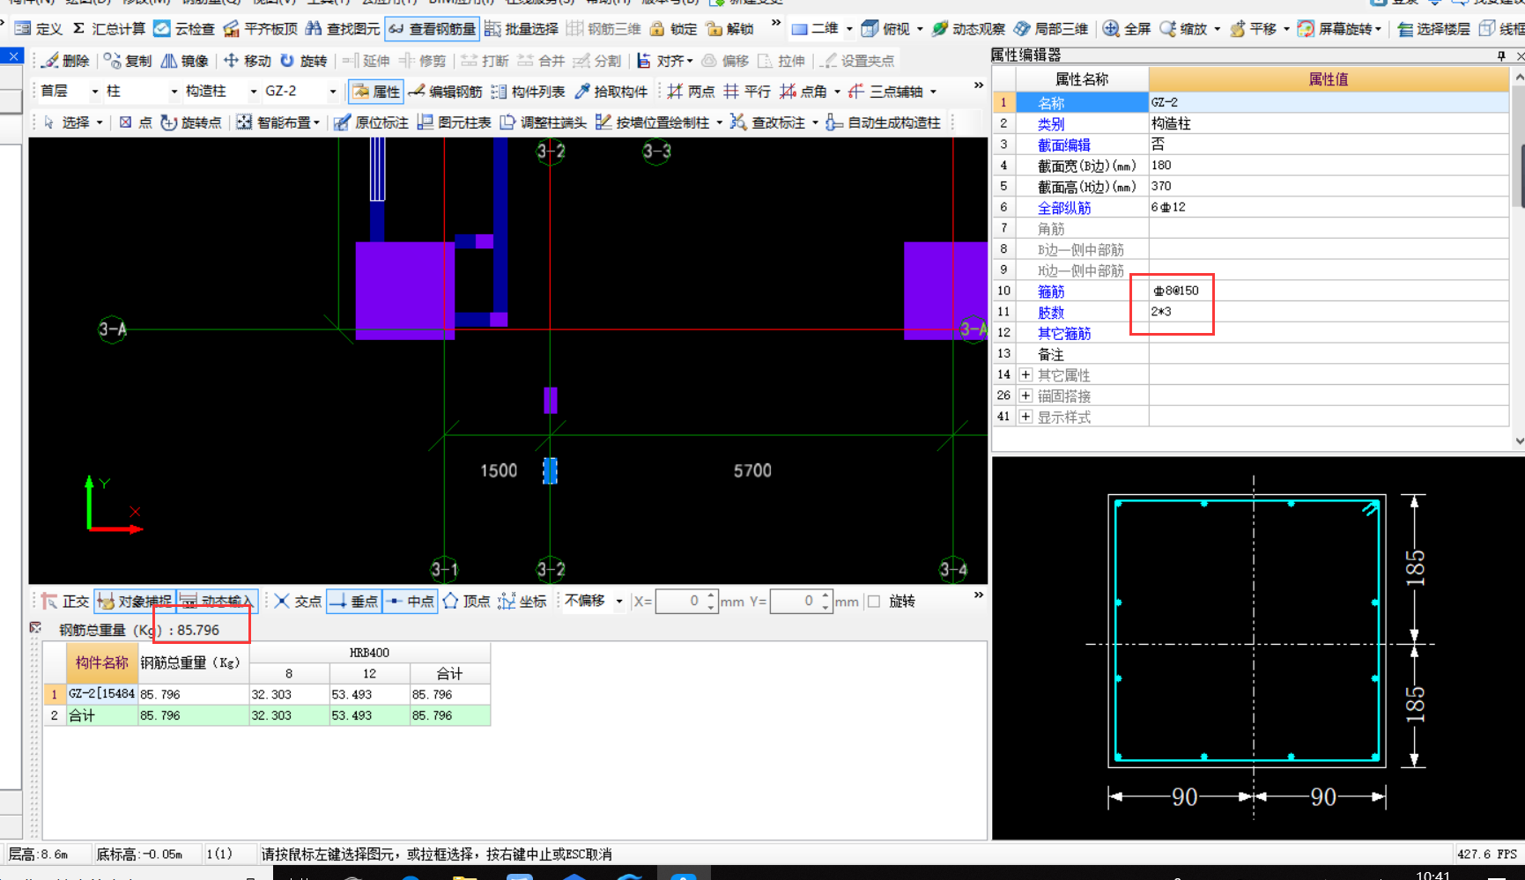Image resolution: width=1525 pixels, height=880 pixels.
Task: Select 拾取构件 pick component tool
Action: [x=611, y=92]
